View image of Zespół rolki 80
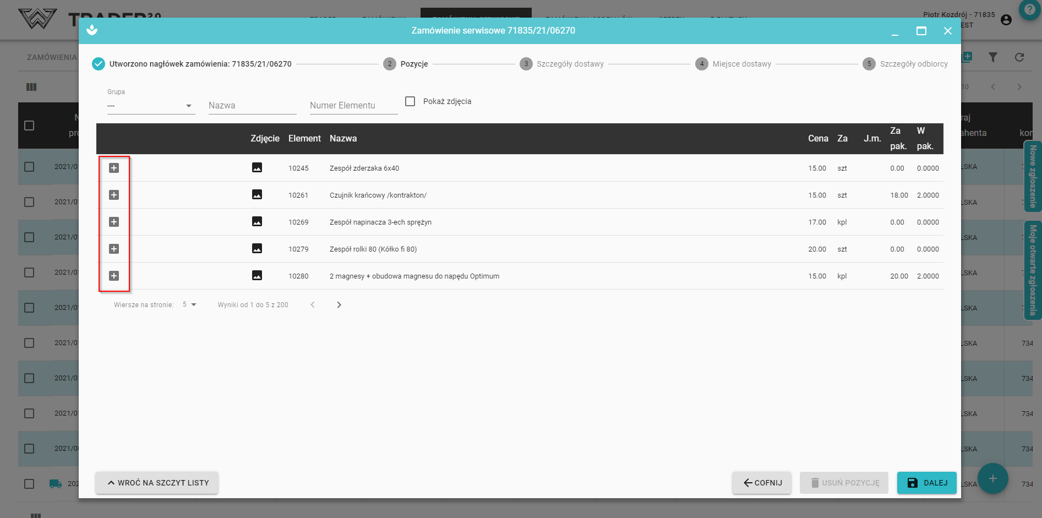The height and width of the screenshot is (518, 1042). point(257,248)
